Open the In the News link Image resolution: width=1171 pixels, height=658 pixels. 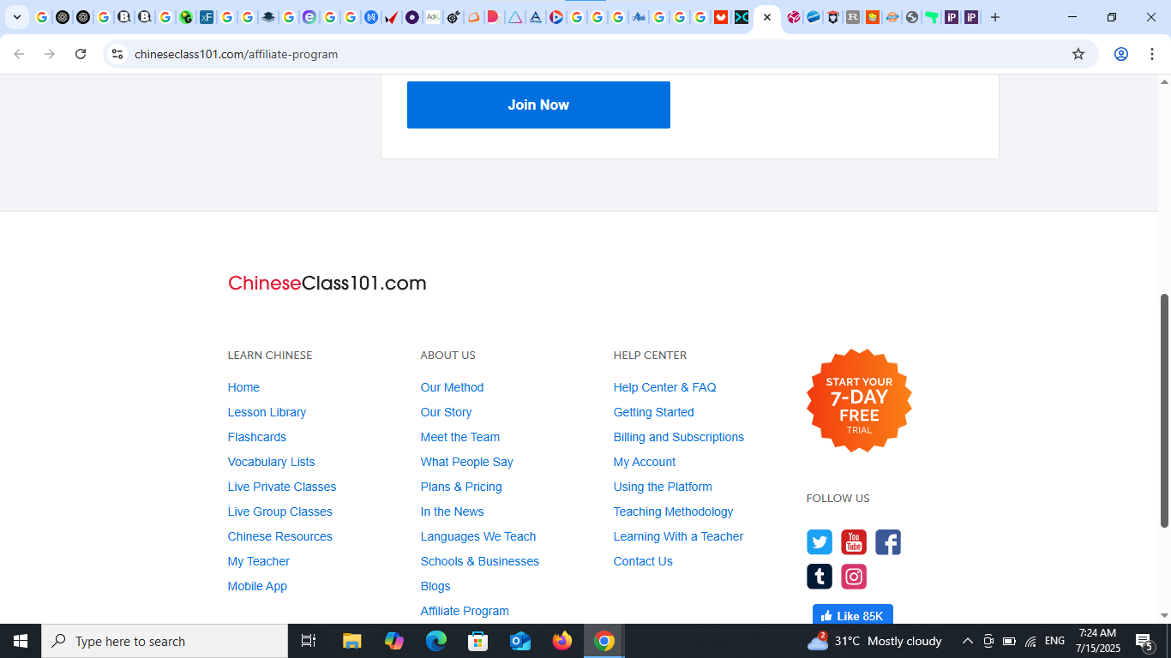click(x=452, y=511)
